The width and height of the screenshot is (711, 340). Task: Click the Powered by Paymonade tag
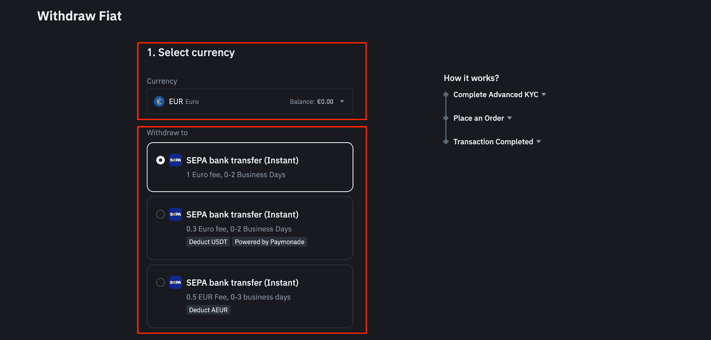[269, 242]
